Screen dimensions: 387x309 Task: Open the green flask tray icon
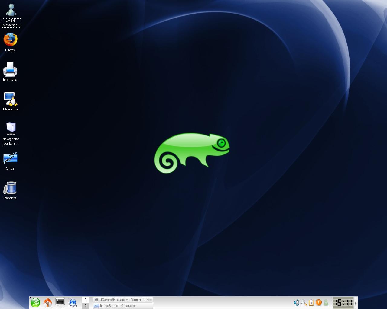(326, 303)
